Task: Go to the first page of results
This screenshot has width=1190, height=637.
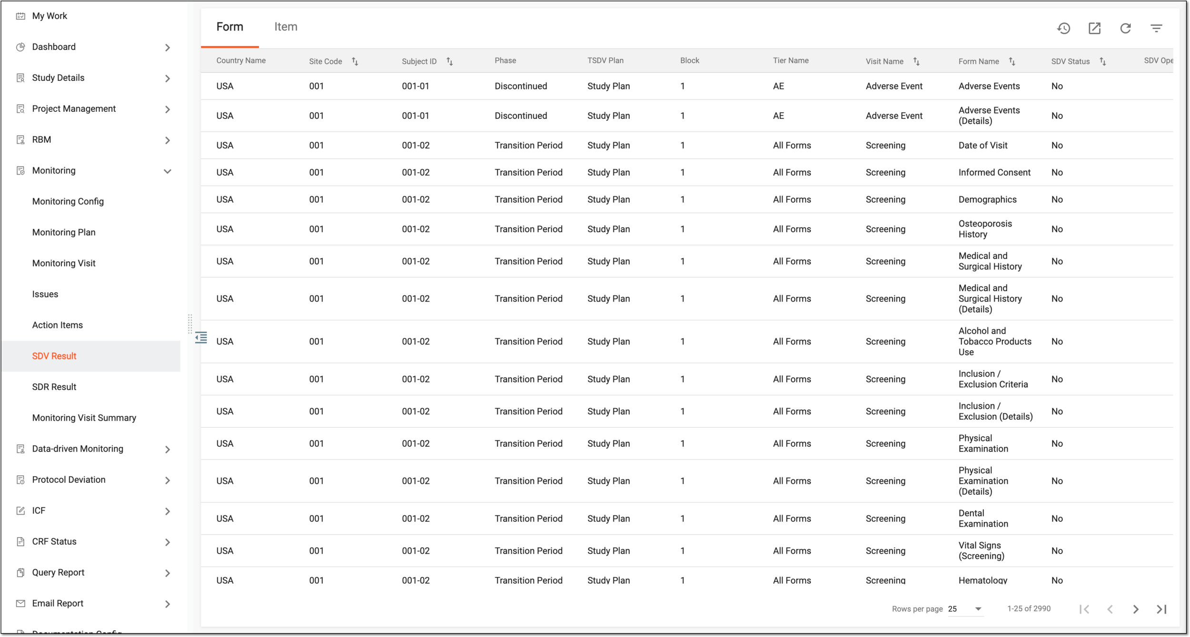Action: click(1085, 609)
